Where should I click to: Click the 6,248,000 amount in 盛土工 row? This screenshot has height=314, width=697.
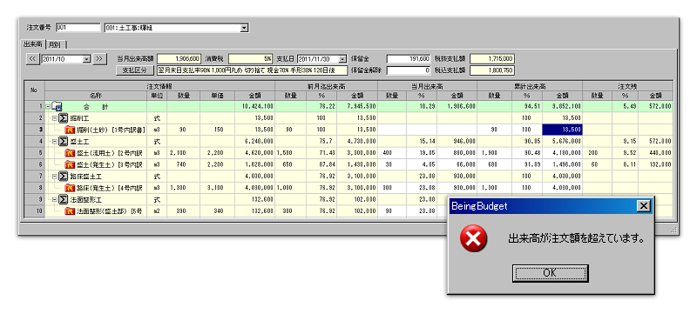click(255, 141)
